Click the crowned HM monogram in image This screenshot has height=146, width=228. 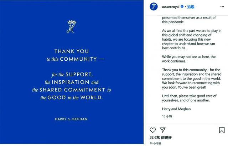[x=72, y=26]
